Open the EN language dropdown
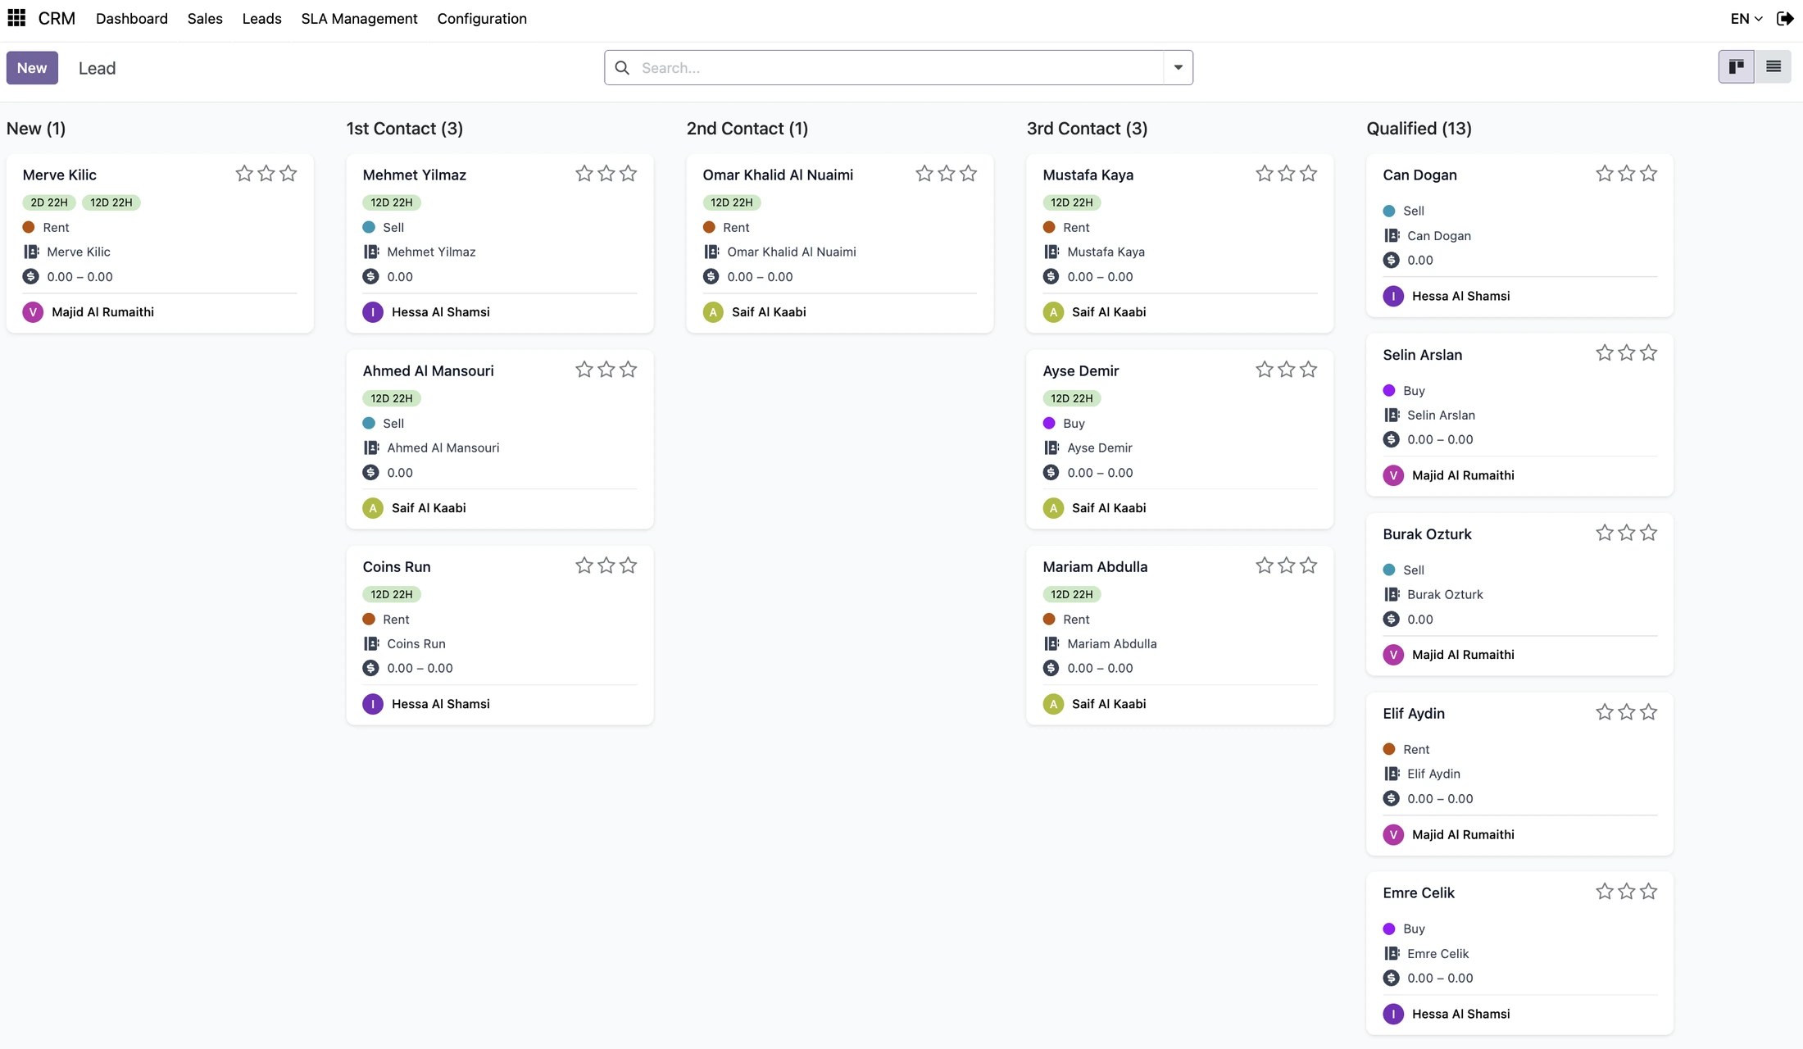The width and height of the screenshot is (1803, 1049). coord(1746,18)
